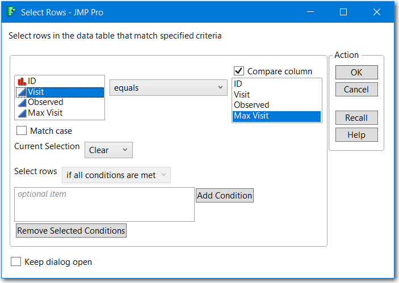The height and width of the screenshot is (283, 399).
Task: Click the continuous icon beside Observed
Action: pos(22,103)
